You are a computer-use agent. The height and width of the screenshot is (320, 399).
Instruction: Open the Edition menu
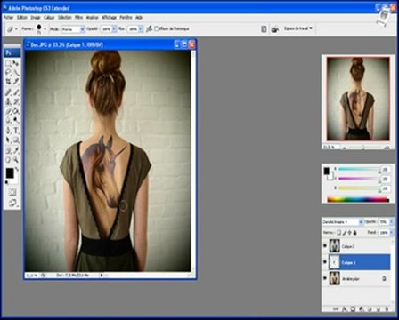22,18
